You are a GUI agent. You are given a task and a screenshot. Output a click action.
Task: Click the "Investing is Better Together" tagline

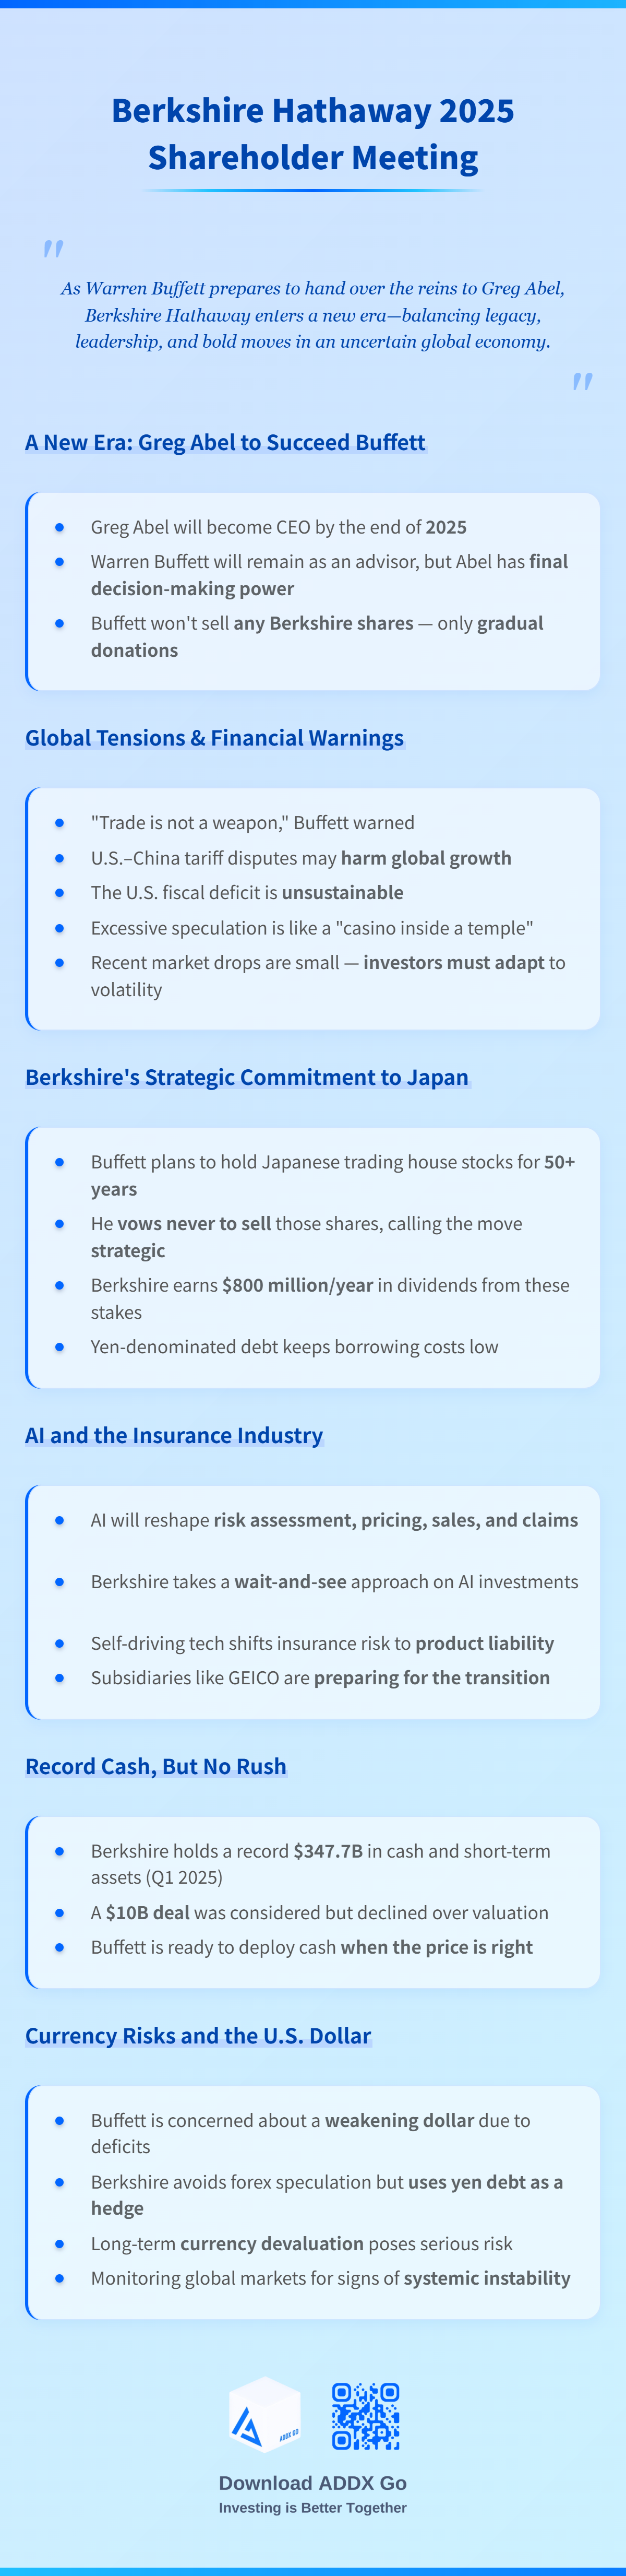[x=312, y=2508]
